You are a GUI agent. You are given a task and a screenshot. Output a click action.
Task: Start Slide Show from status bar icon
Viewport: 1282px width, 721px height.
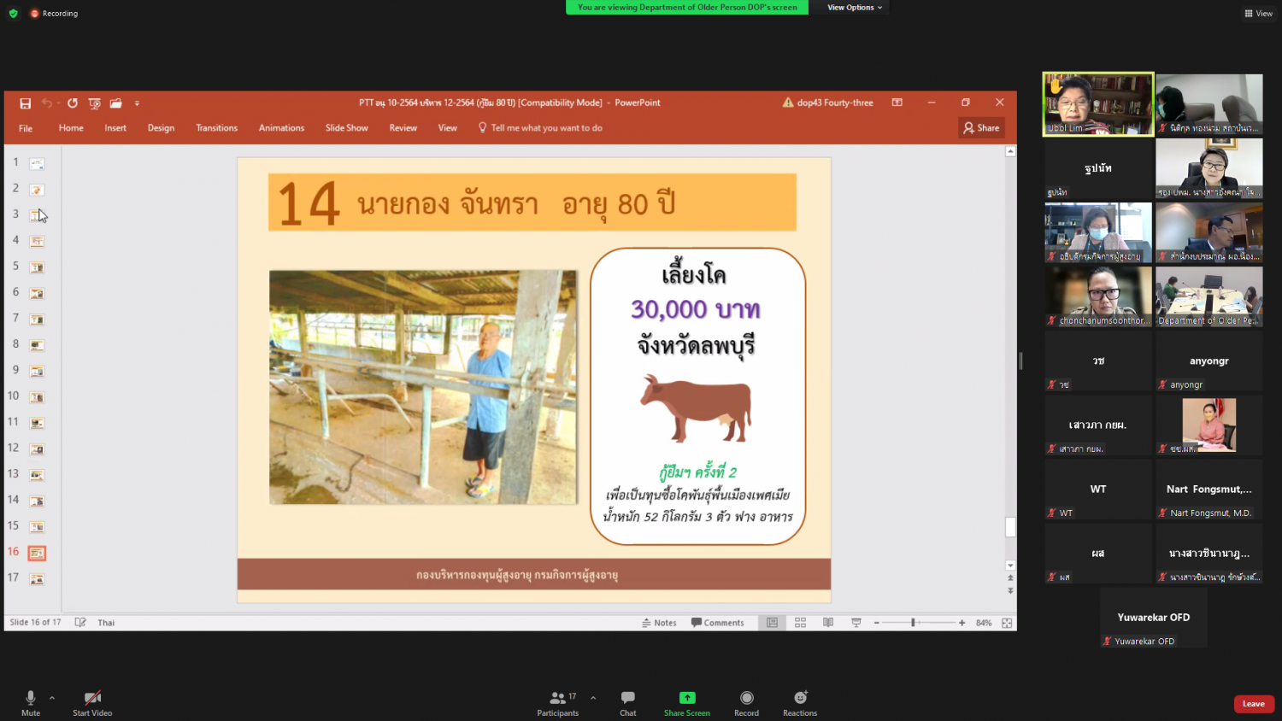(856, 623)
